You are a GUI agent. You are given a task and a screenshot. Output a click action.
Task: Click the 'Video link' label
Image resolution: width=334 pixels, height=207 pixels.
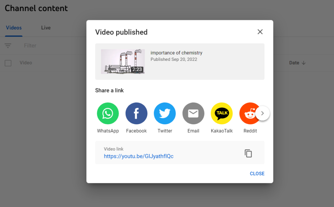[x=114, y=149]
